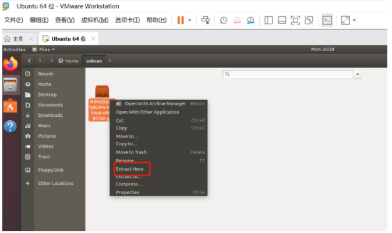
Task: Click the revert to snapshot icon
Action: coord(237,20)
